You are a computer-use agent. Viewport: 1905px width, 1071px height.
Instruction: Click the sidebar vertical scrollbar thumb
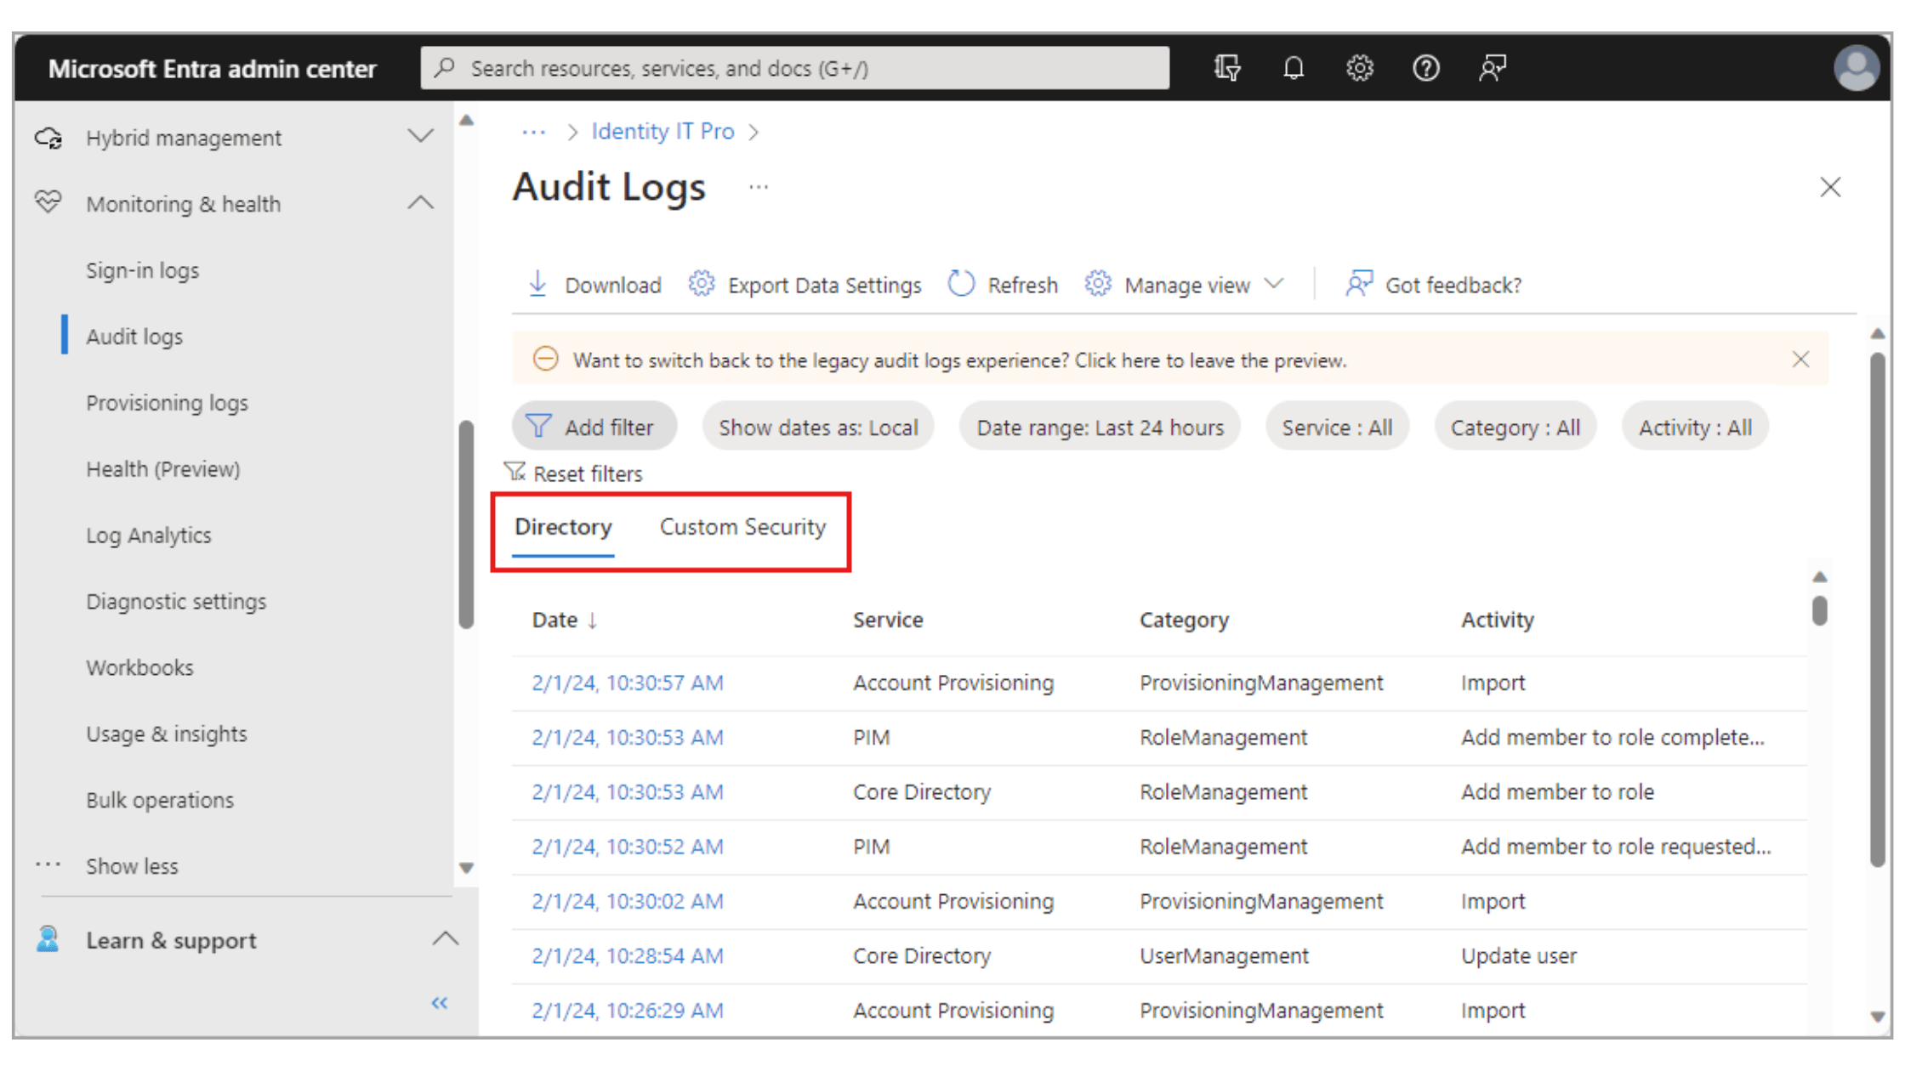pyautogui.click(x=466, y=524)
